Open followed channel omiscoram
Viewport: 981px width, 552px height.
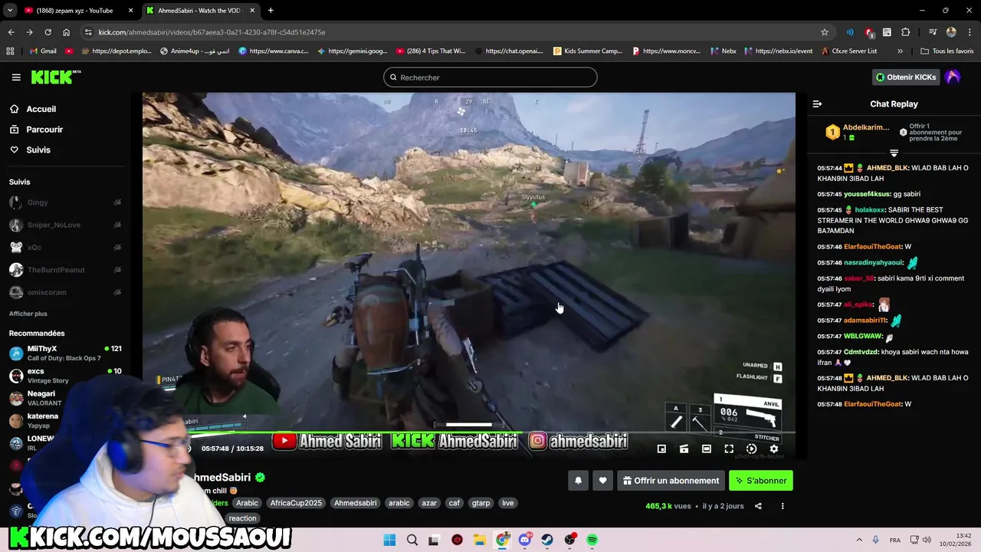(65, 292)
